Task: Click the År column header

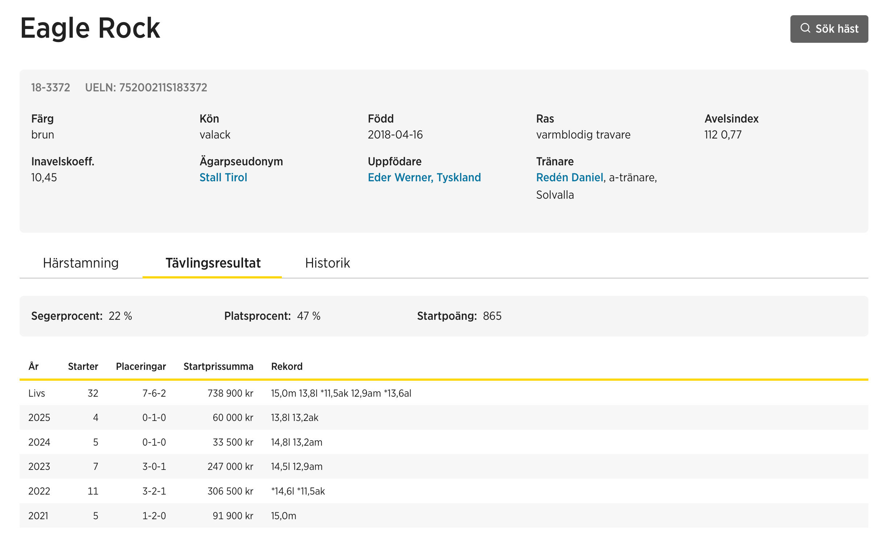Action: coord(33,366)
